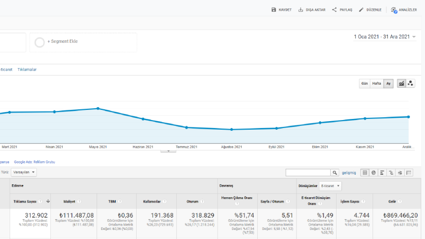The image size is (425, 239).
Task: Click the DIŞA AKTAR export icon
Action: (301, 10)
